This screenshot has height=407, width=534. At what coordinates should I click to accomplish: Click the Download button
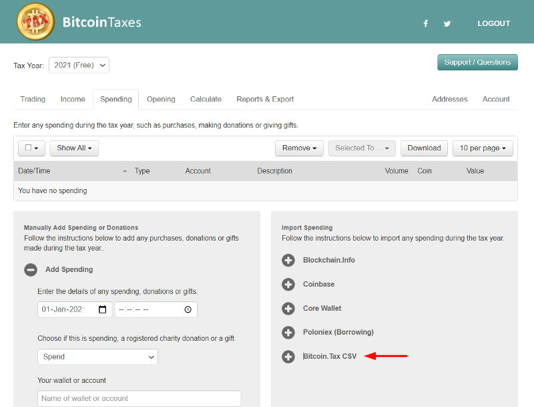(424, 148)
